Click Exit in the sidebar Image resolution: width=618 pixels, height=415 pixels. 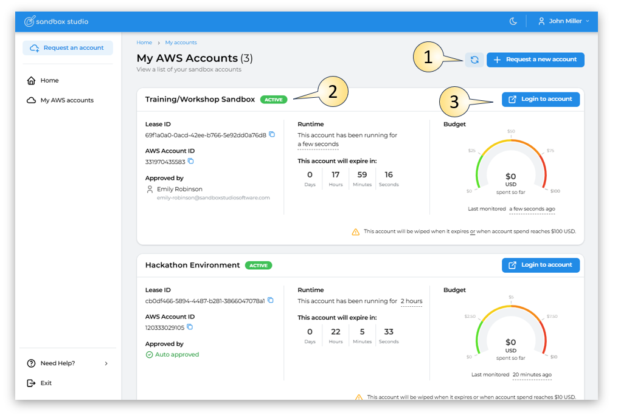pos(40,383)
